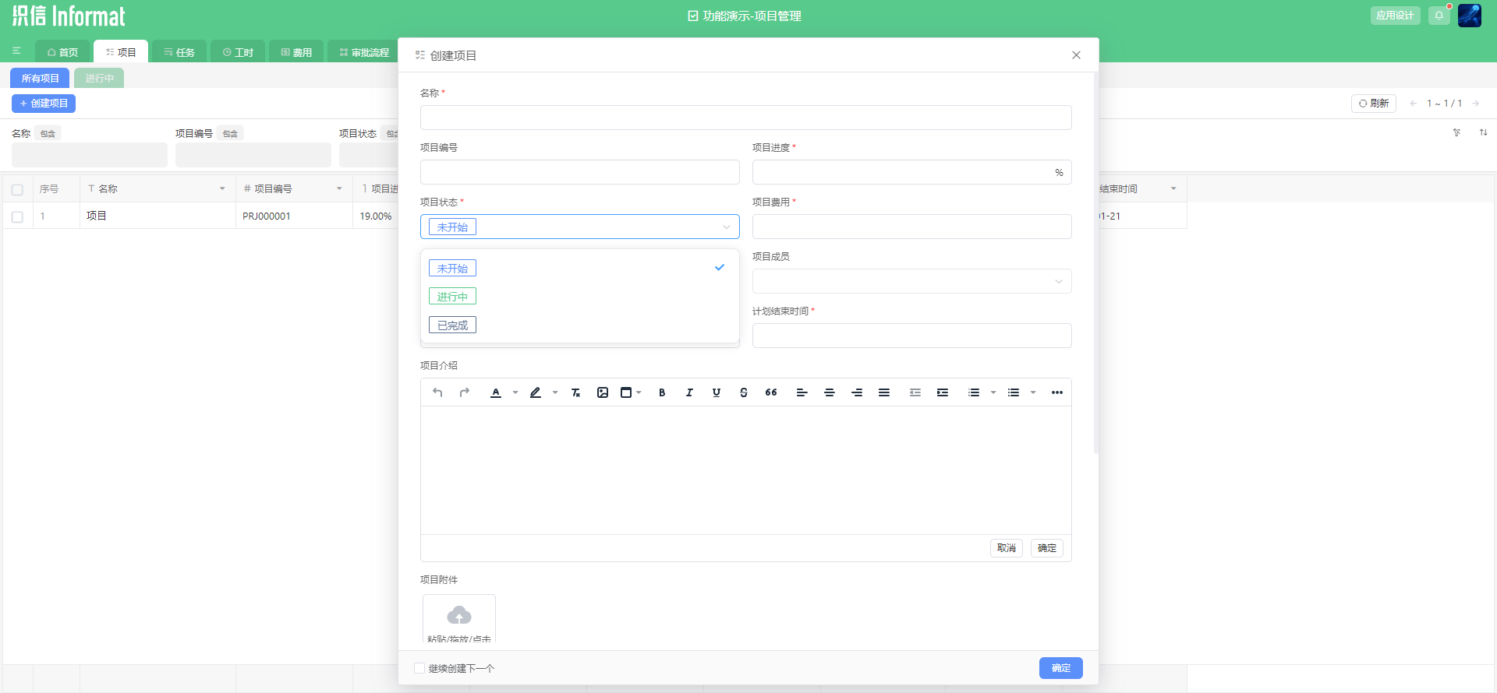Choose 进行中 from the status list

pyautogui.click(x=452, y=297)
